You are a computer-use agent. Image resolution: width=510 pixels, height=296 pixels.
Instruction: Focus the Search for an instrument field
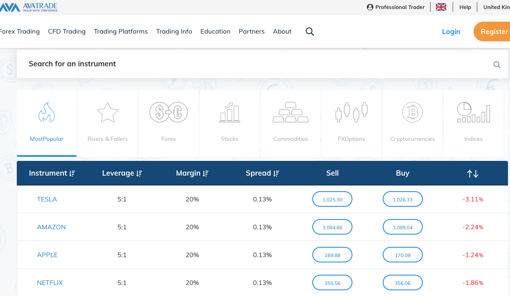click(x=262, y=64)
